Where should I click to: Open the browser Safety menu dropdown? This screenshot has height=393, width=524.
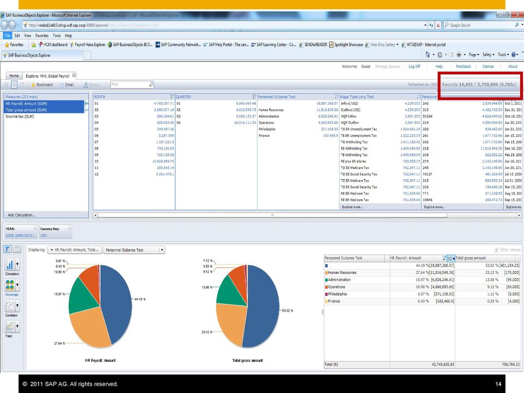[488, 55]
